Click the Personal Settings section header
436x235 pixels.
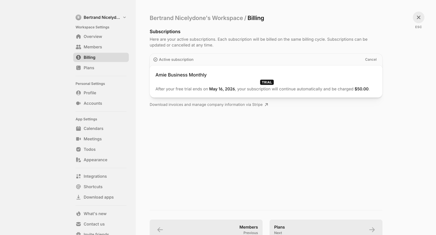[x=90, y=84]
